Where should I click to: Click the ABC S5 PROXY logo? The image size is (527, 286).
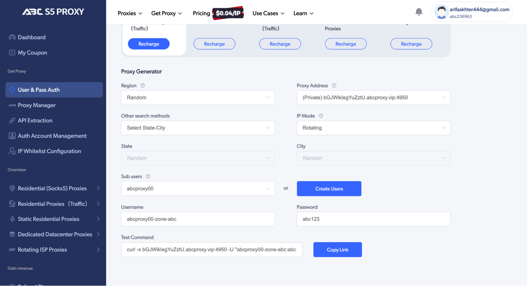tap(53, 12)
